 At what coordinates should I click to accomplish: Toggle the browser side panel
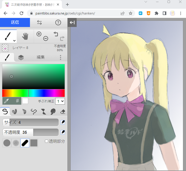point(165,13)
